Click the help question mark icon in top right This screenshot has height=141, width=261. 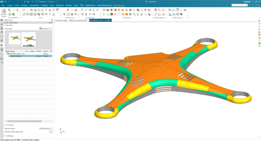tap(256, 5)
